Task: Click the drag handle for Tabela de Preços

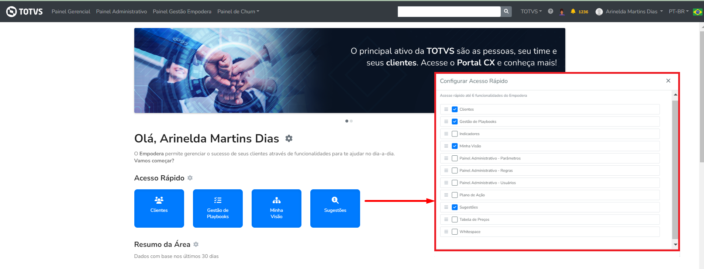Action: click(x=446, y=219)
